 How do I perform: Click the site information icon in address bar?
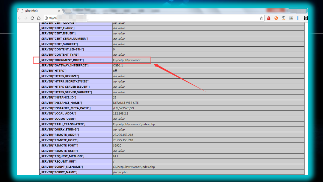46,18
